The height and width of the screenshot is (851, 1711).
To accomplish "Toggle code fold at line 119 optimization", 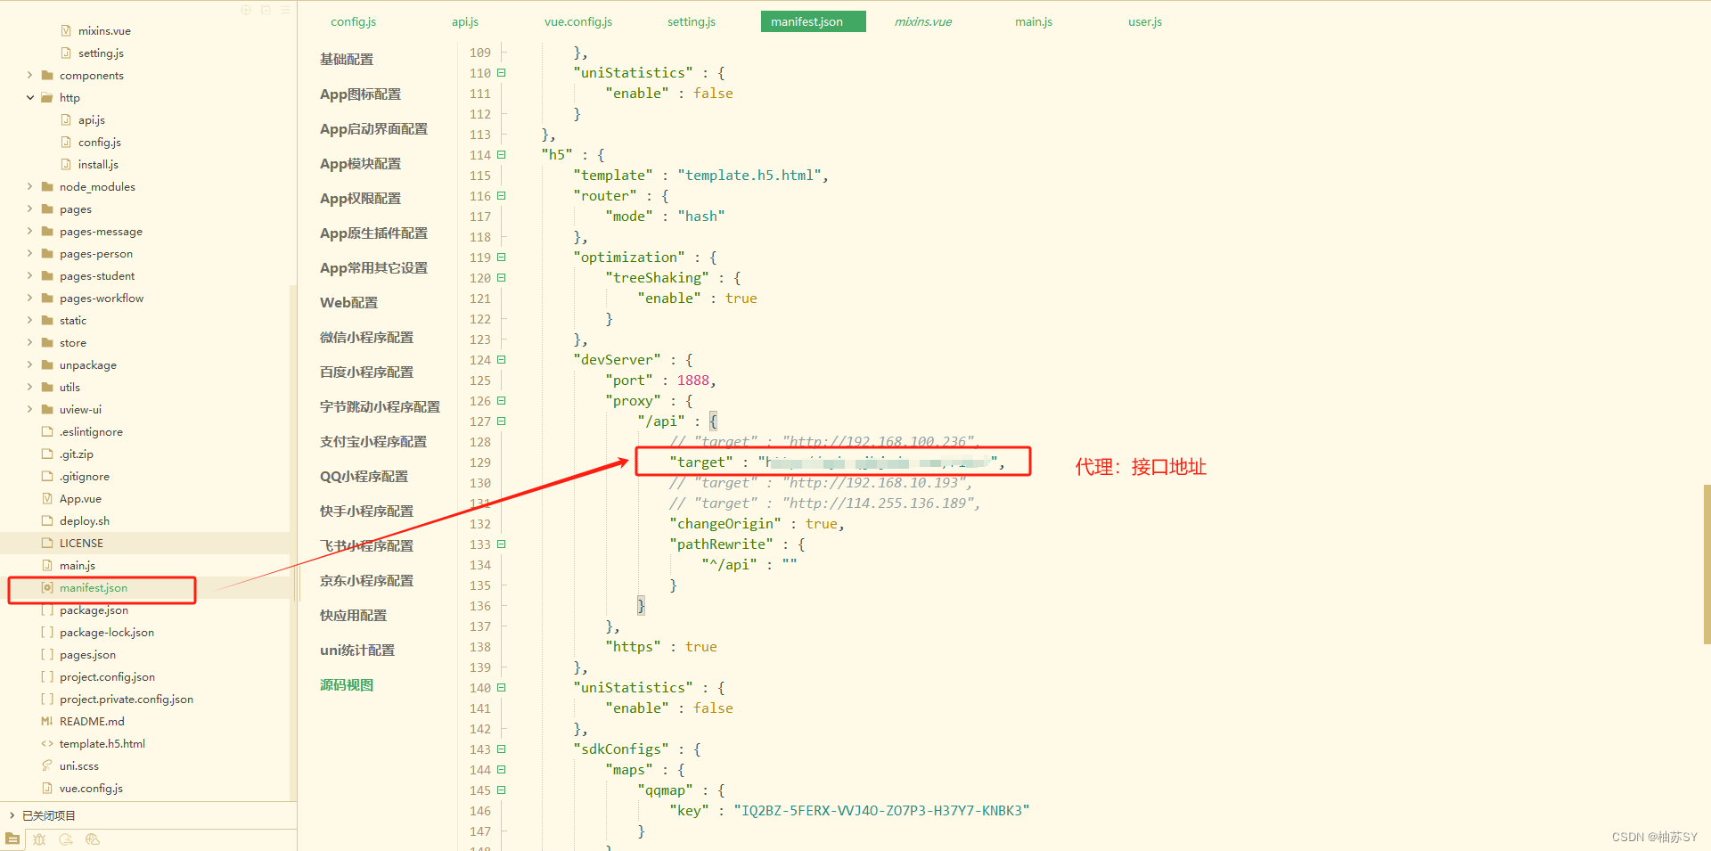I will pos(502,258).
